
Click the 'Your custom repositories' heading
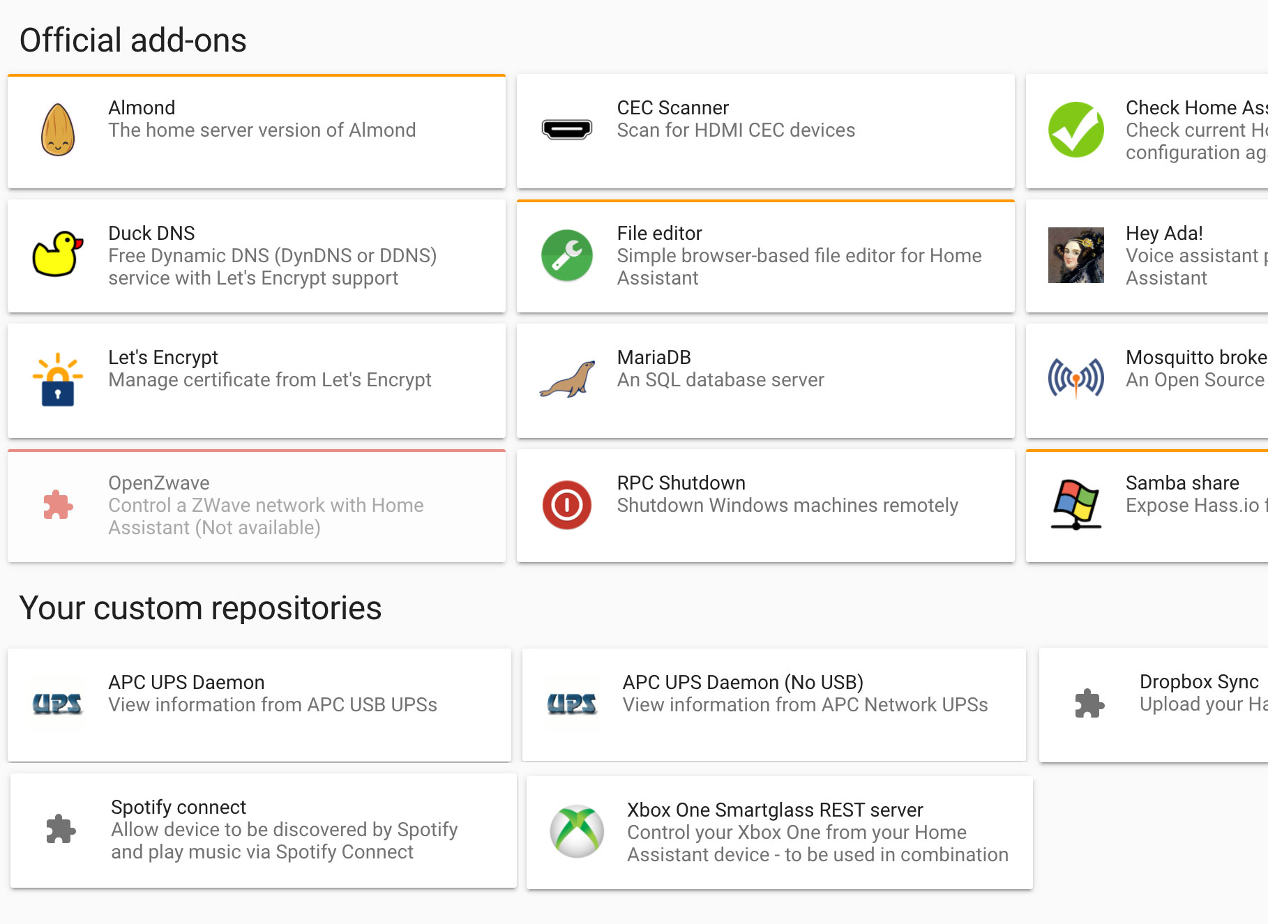pyautogui.click(x=200, y=607)
